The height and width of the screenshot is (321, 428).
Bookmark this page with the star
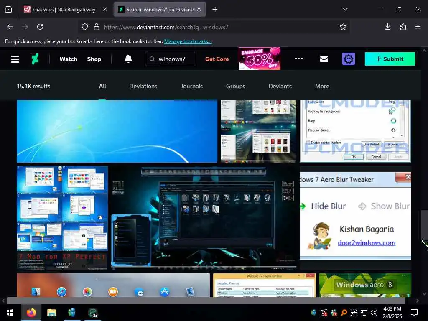343,27
